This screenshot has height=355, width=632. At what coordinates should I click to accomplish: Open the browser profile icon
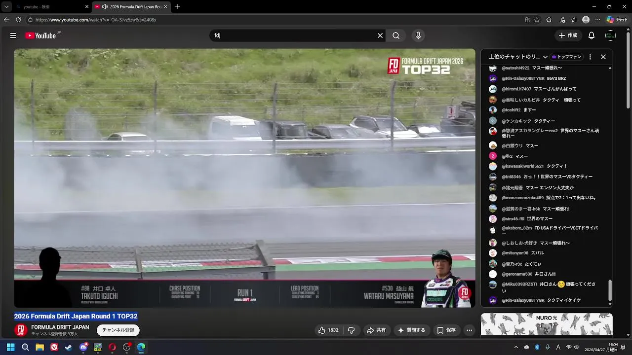pyautogui.click(x=586, y=20)
